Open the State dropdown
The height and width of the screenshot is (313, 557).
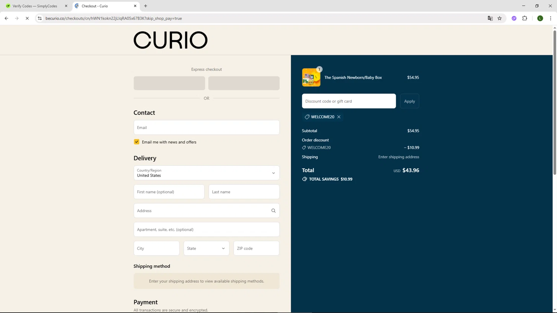tap(206, 248)
